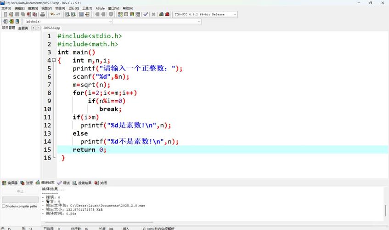Click the Redo arrow icon
This screenshot has width=389, height=230.
pos(58,14)
